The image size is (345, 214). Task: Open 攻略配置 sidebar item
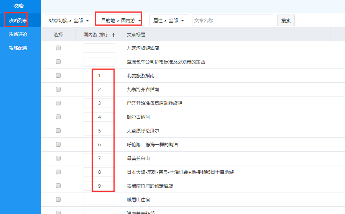(x=18, y=48)
